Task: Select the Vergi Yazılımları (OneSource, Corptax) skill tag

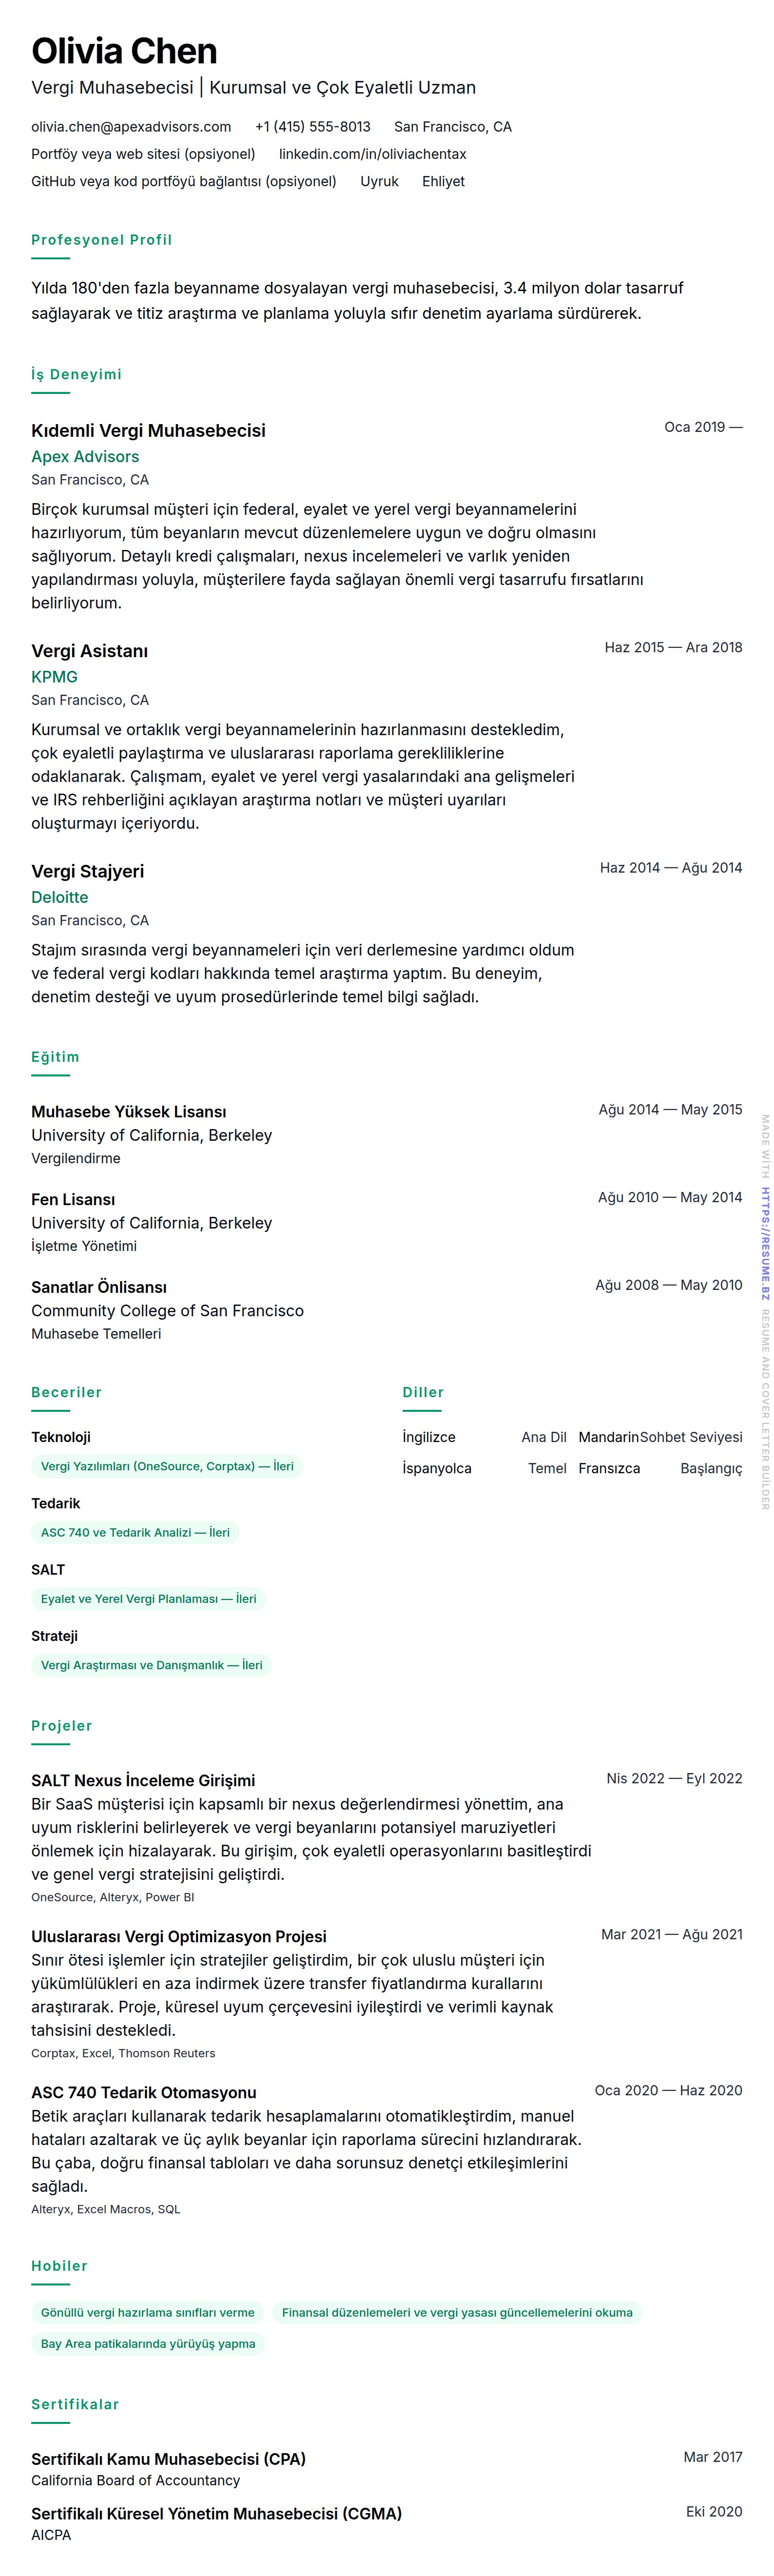Action: click(x=167, y=1466)
